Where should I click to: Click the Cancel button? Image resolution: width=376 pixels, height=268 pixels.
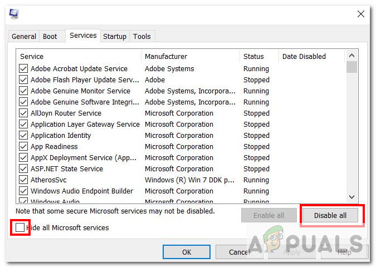[240, 252]
